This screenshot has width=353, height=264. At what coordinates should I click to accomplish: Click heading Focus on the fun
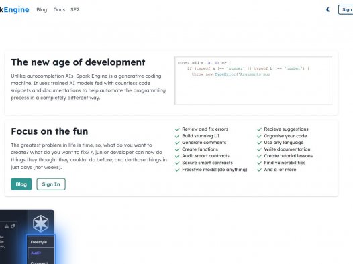pyautogui.click(x=50, y=131)
